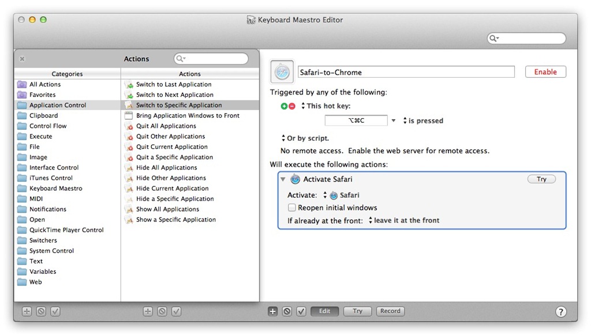Select Quit All Applications action
This screenshot has width=591, height=335.
166,126
